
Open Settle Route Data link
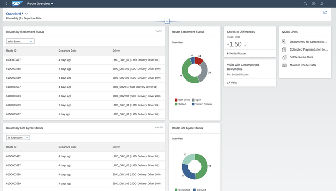pyautogui.click(x=301, y=57)
